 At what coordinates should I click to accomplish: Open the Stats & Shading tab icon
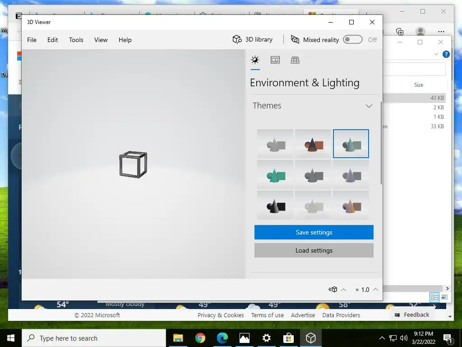pyautogui.click(x=275, y=60)
